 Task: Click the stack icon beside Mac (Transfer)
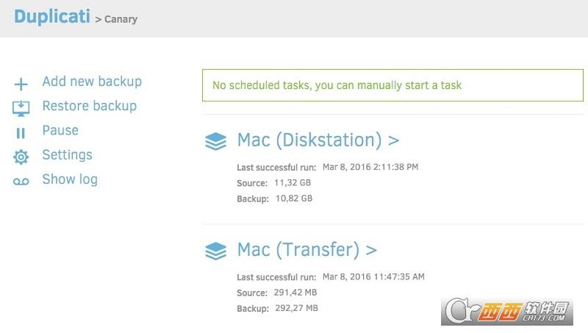(215, 251)
